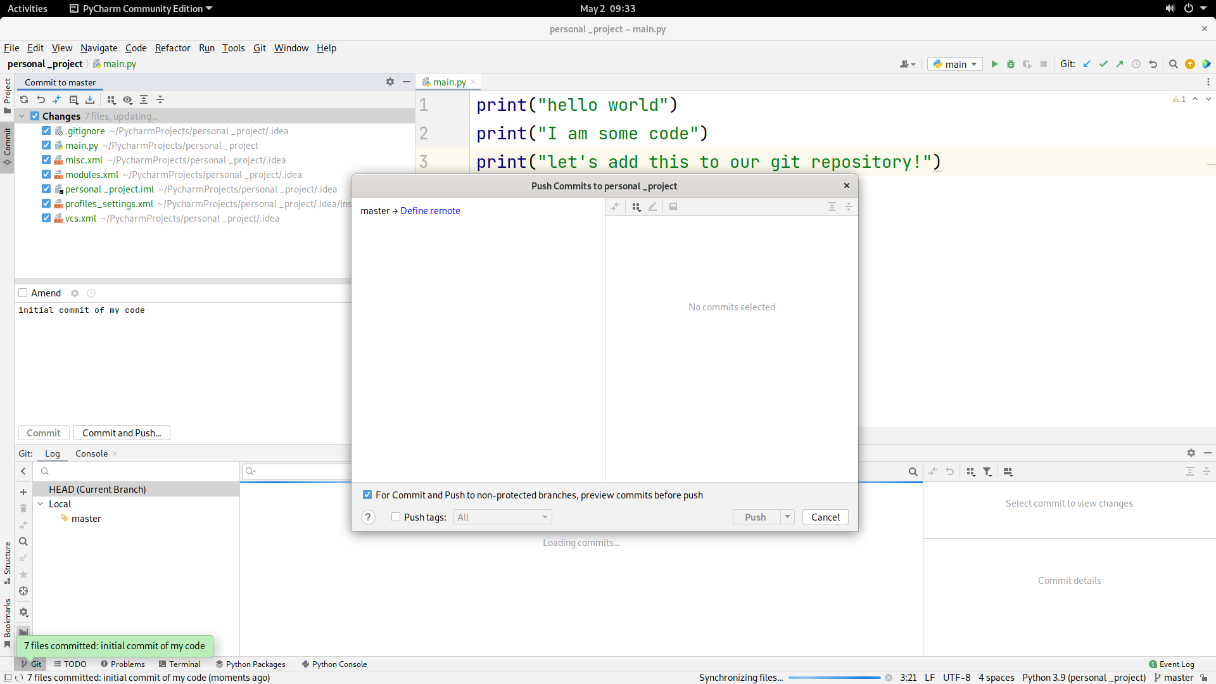The image size is (1216, 684).
Task: Open the File menu
Action: tap(11, 47)
